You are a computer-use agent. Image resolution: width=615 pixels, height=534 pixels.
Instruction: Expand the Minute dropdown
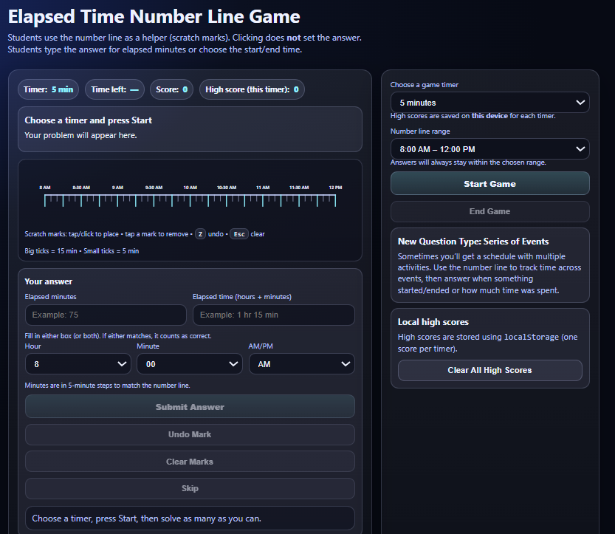click(190, 364)
